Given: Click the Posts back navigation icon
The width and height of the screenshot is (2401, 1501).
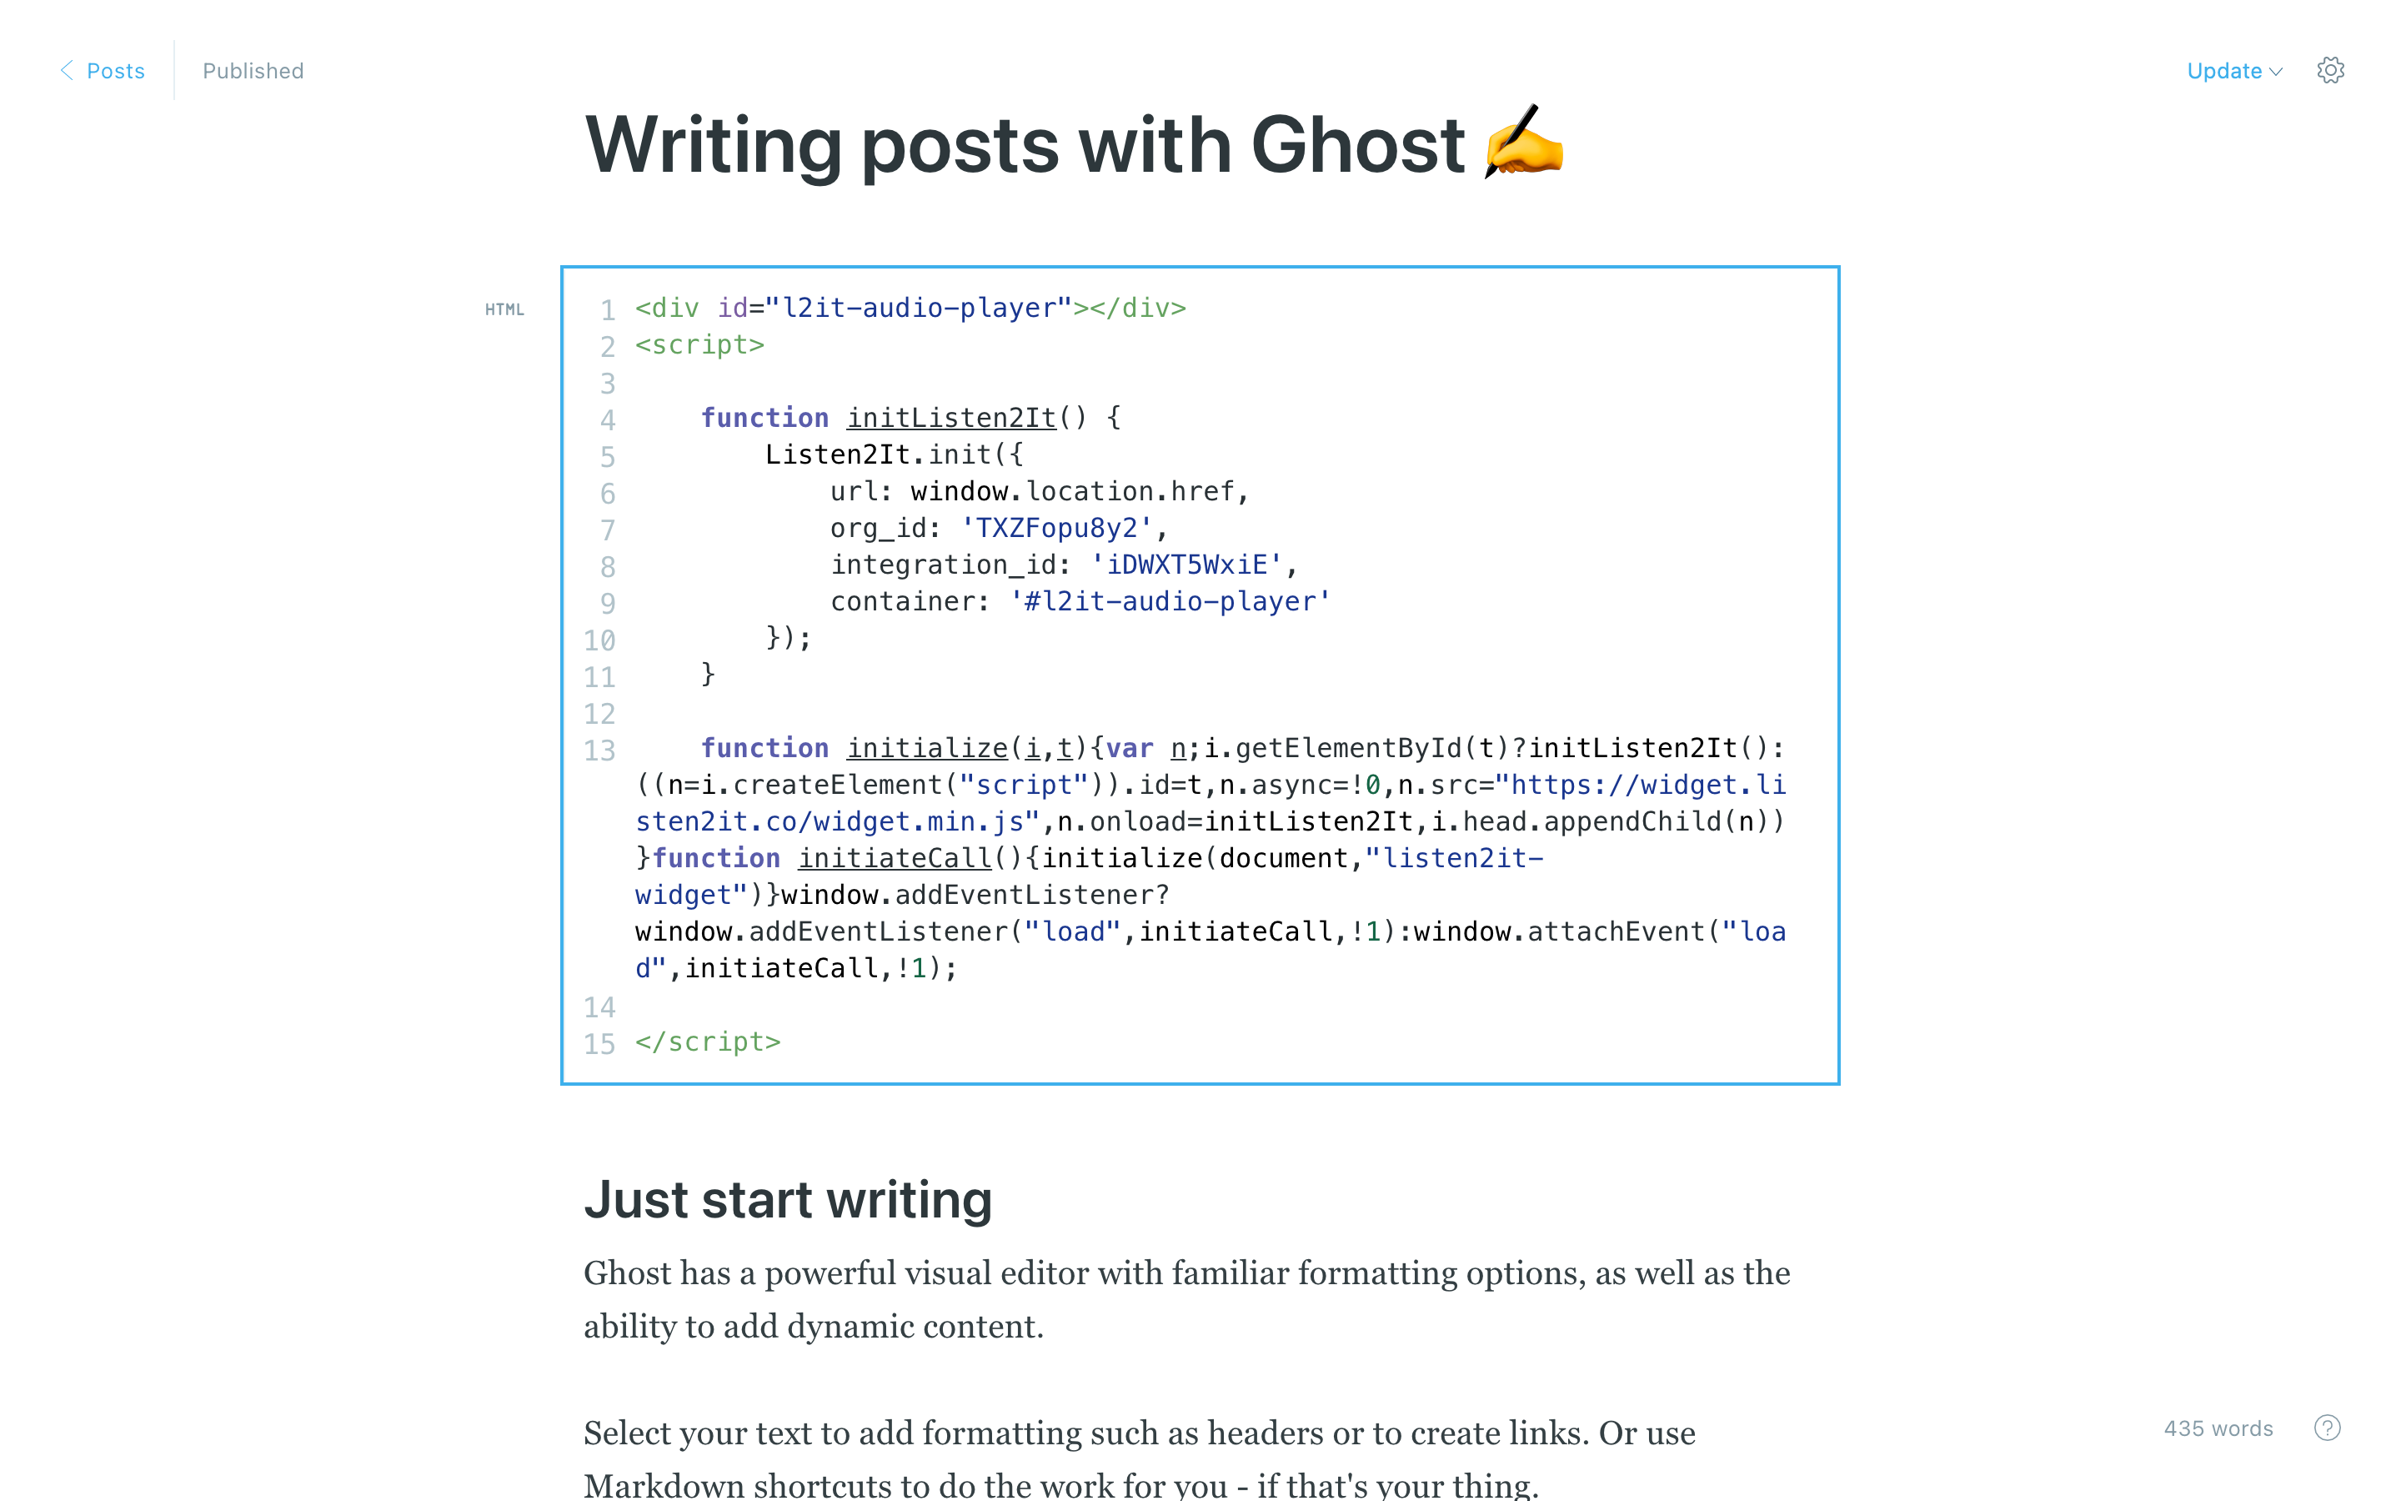Looking at the screenshot, I should coord(64,71).
